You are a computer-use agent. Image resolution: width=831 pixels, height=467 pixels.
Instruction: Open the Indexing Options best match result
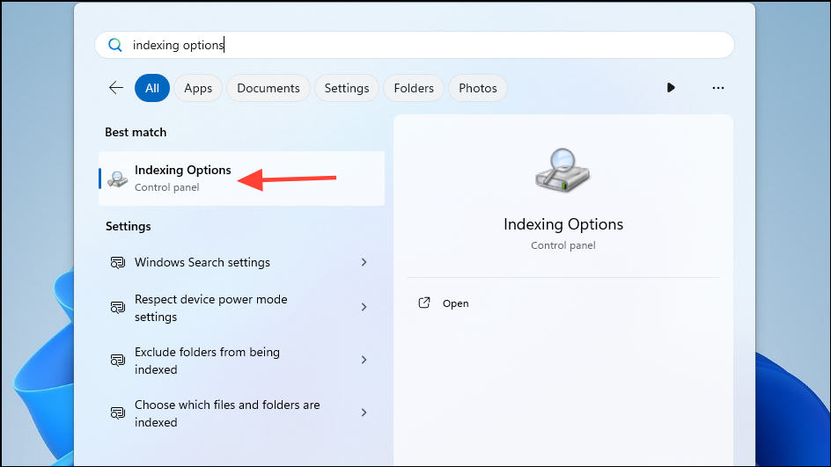242,179
